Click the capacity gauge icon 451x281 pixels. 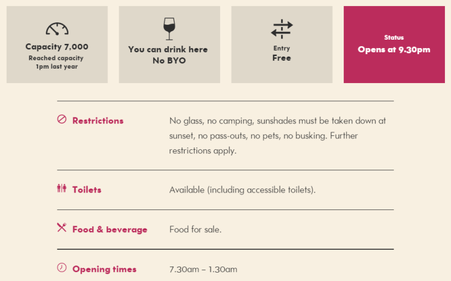tap(57, 28)
